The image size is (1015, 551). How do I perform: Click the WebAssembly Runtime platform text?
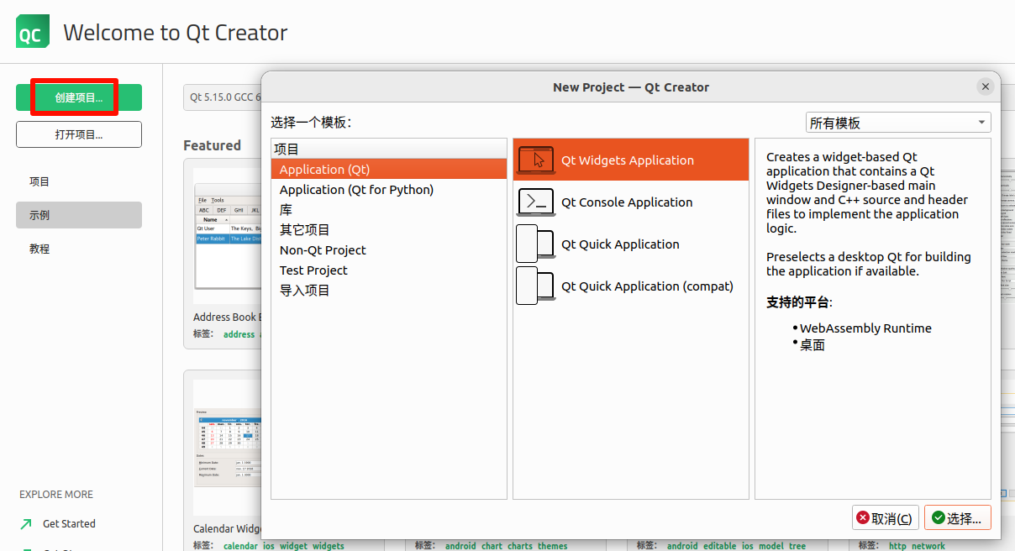click(x=865, y=328)
